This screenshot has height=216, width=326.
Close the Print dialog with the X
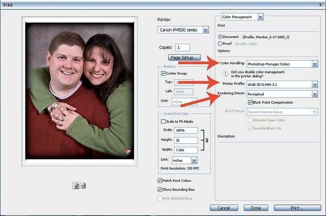tap(321, 4)
